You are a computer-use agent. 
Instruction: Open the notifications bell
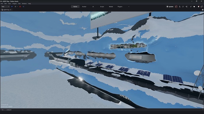click(199, 6)
